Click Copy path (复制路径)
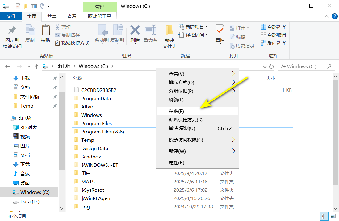The height and width of the screenshot is (221, 339). point(67,35)
